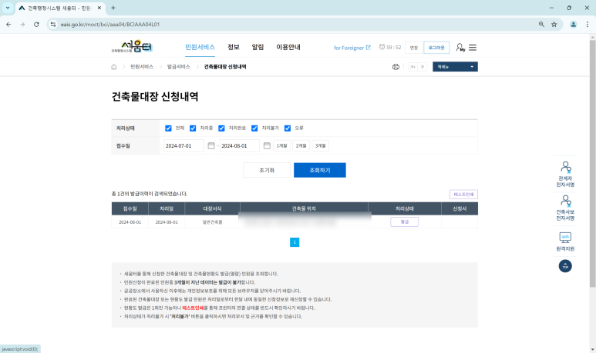
Task: Open the 이용안내 menu
Action: click(x=288, y=47)
